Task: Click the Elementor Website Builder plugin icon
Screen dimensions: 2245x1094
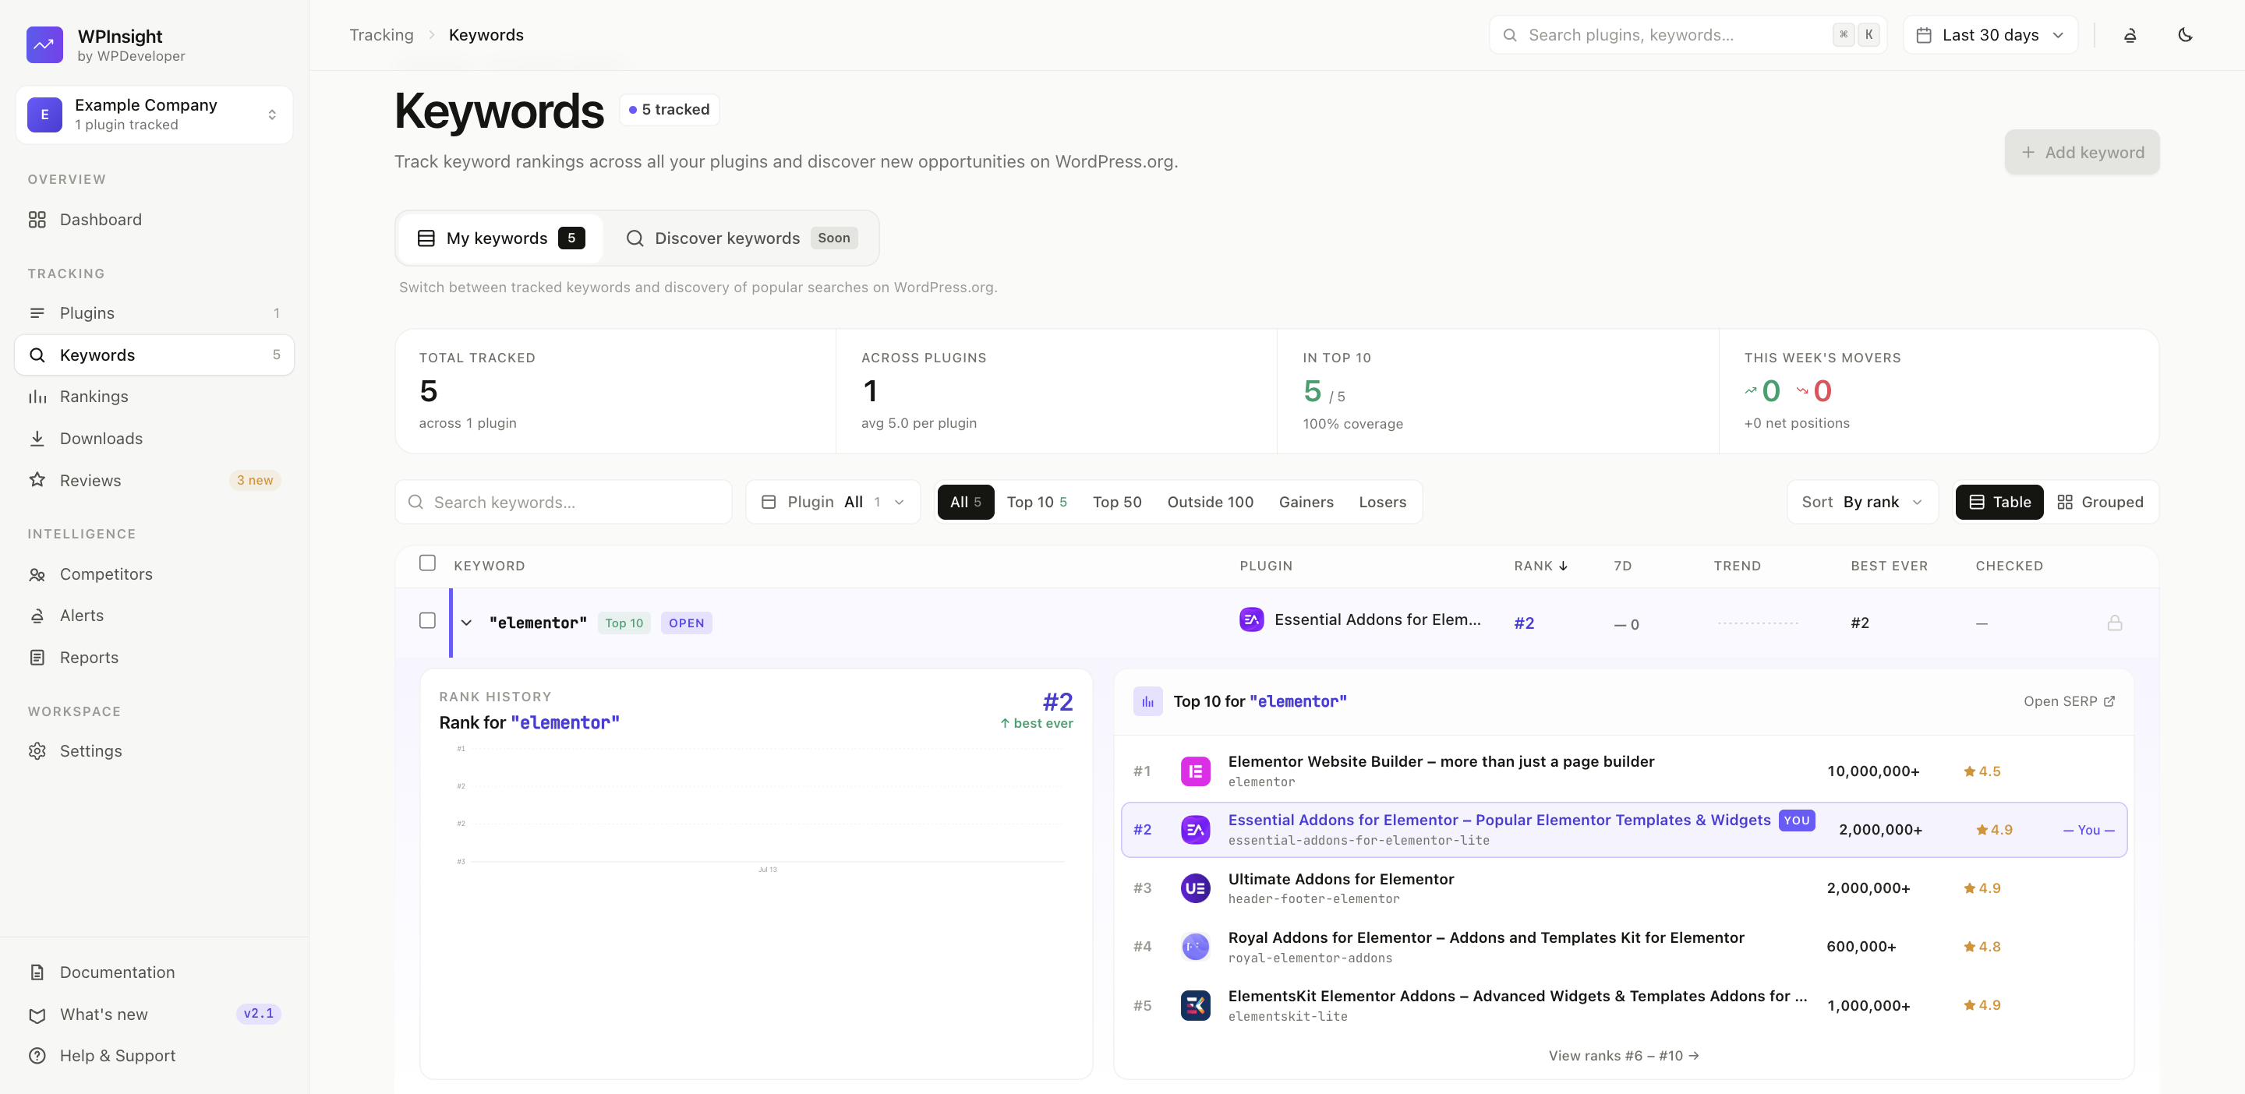Action: [x=1195, y=771]
